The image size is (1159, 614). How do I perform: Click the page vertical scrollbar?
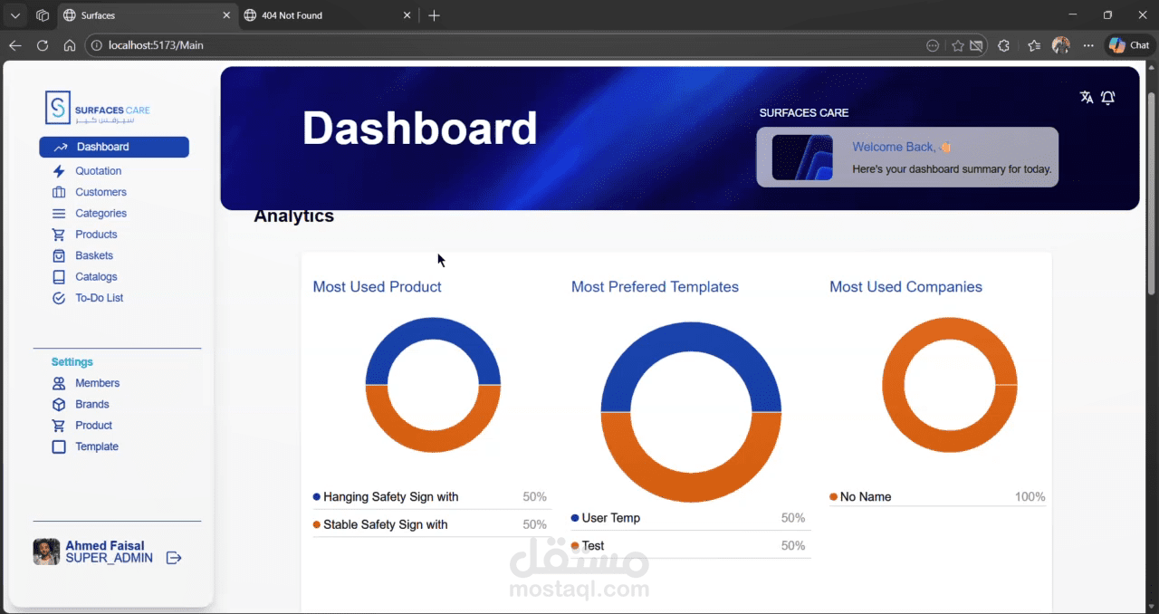pyautogui.click(x=1152, y=193)
